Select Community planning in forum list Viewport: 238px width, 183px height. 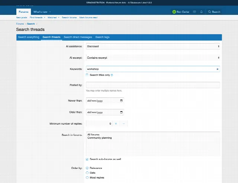coord(99,138)
